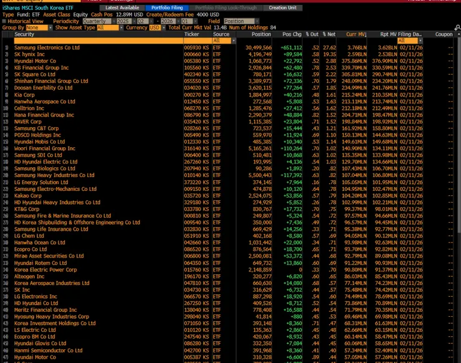
Task: Open the Hanwha Aerospace Co Ltd security
Action: point(45,101)
